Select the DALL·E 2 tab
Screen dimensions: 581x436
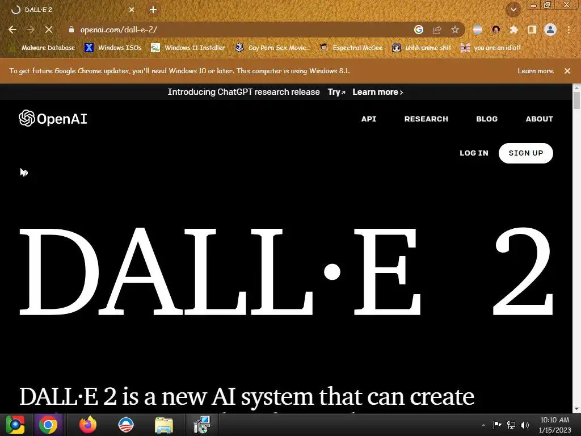(x=72, y=10)
